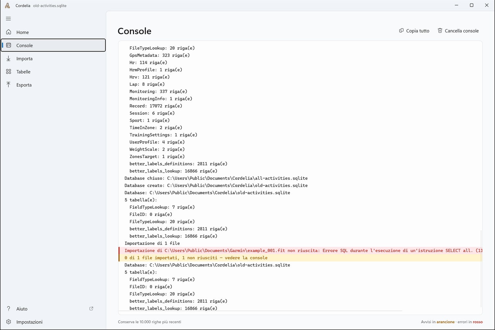The image size is (495, 330).
Task: Click the 'Conserva le 10.000 righe più recenti' note
Action: pos(149,322)
